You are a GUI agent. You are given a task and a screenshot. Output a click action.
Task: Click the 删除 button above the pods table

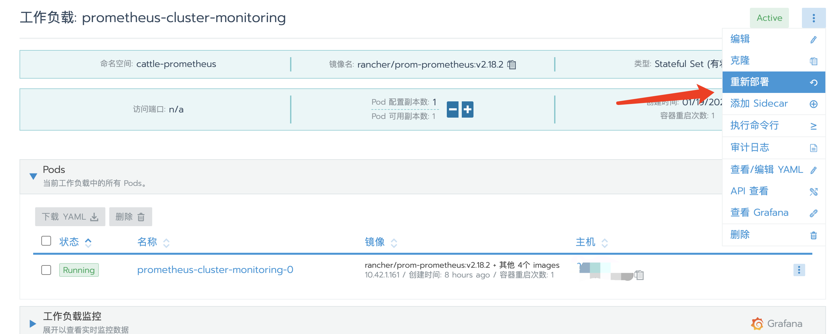(x=130, y=217)
